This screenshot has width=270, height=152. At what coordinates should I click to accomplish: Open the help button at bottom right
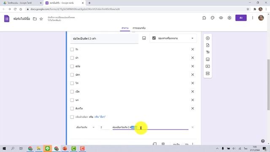coord(263,141)
